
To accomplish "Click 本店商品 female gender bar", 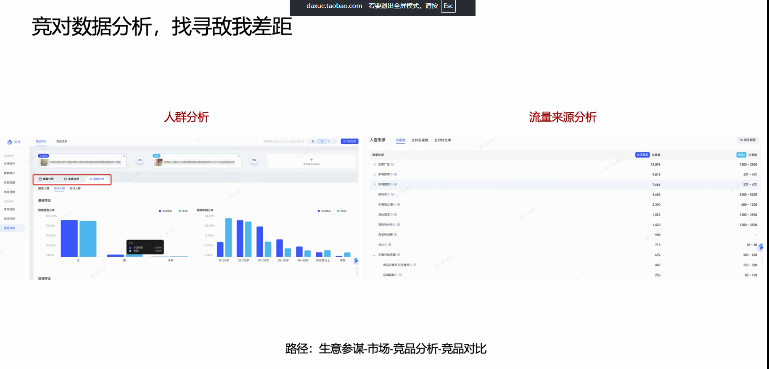I will (x=69, y=238).
